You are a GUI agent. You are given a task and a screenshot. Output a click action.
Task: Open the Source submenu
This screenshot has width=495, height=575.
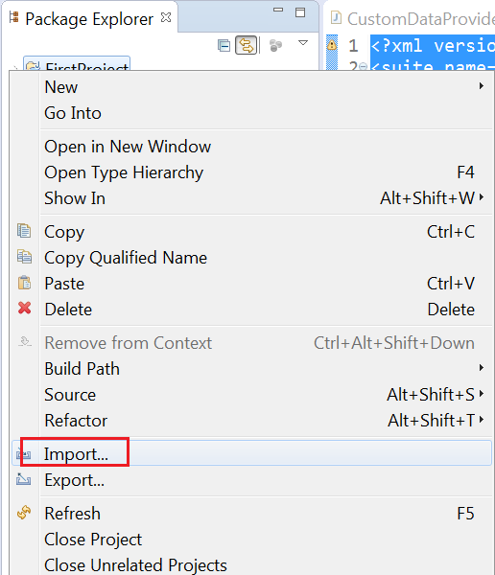click(251, 395)
